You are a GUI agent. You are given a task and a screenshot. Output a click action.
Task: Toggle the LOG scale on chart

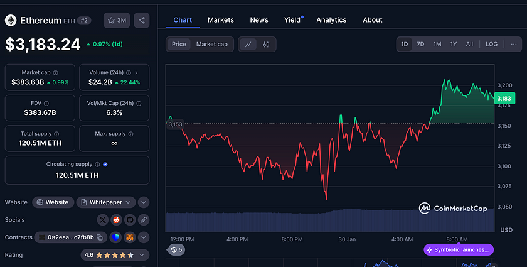pyautogui.click(x=491, y=45)
